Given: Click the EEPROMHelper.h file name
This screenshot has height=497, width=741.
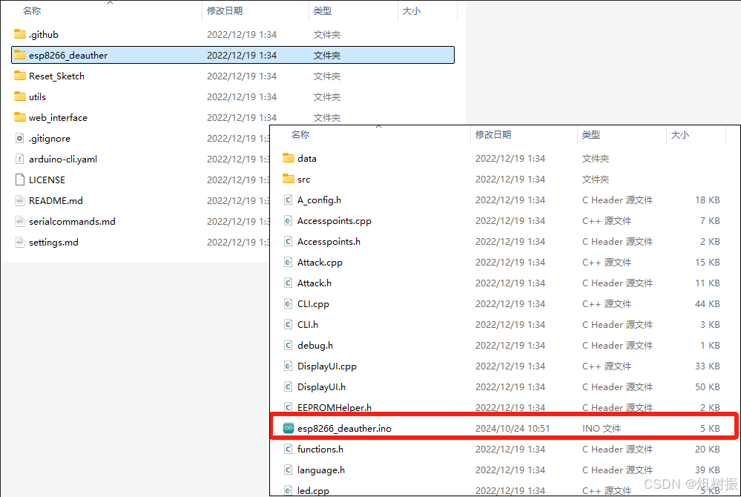Looking at the screenshot, I should 334,407.
